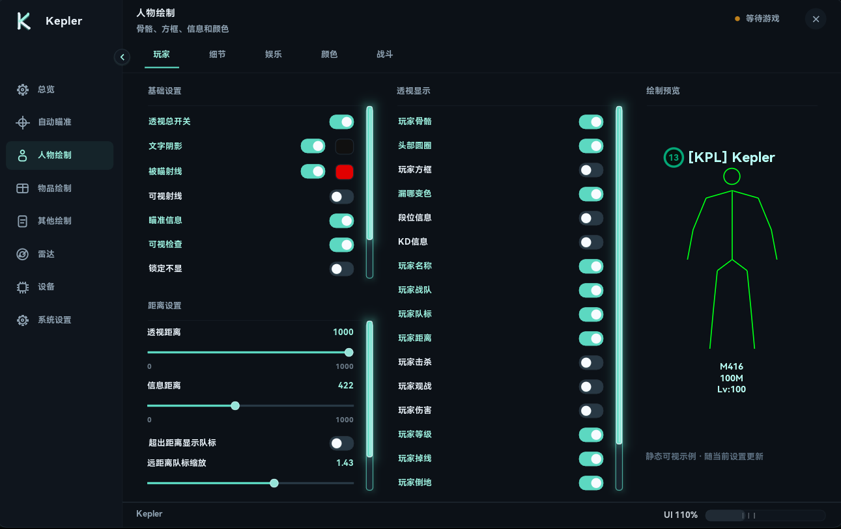Click the Kepler K logo icon
Screen dimensions: 841x529
coord(24,21)
